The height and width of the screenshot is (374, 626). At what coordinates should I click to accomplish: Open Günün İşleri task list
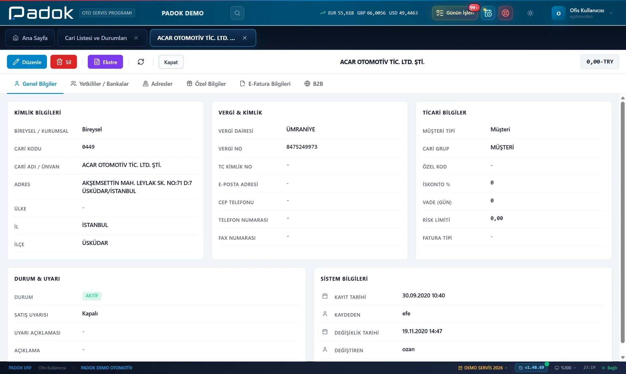coord(455,13)
